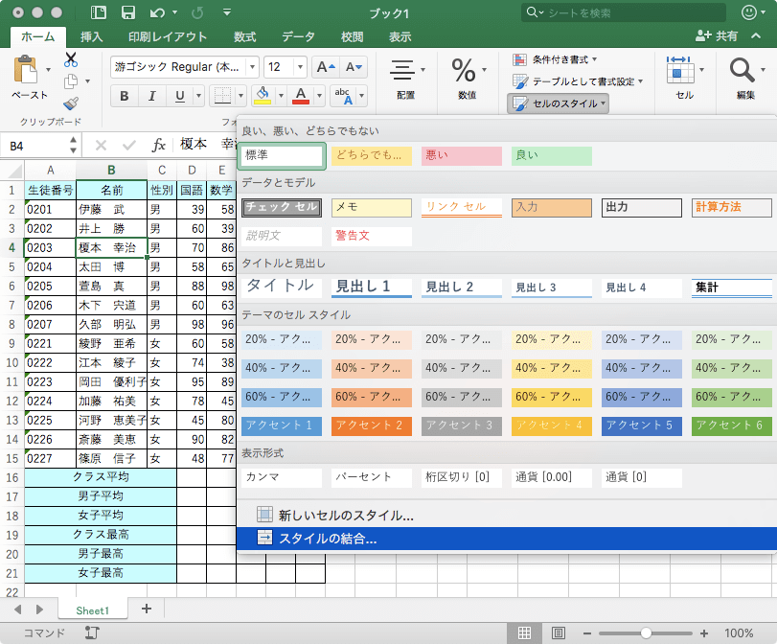Toggle Bold formatting
The image size is (777, 644).
coord(125,96)
